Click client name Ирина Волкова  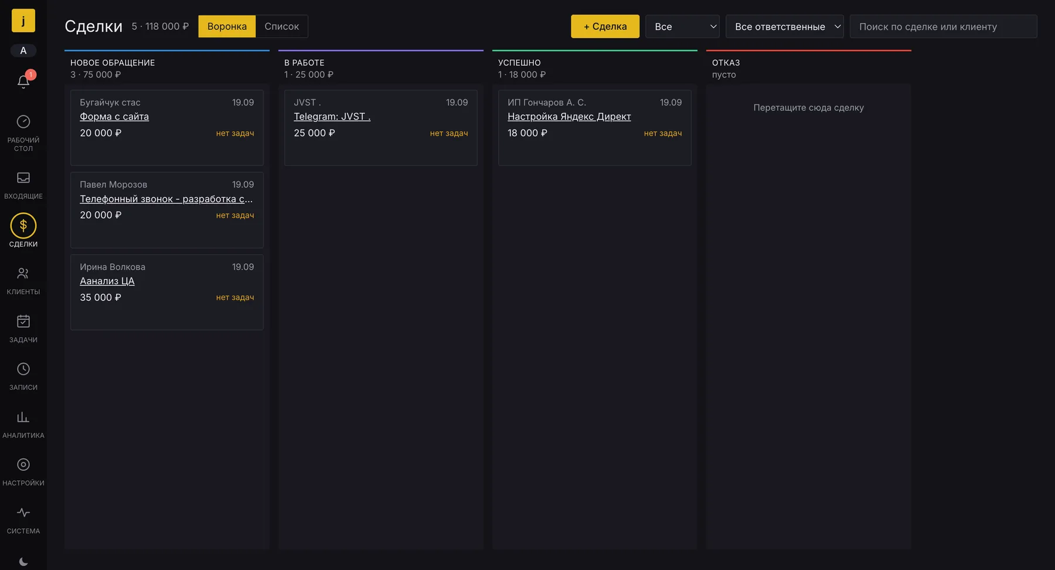[113, 267]
